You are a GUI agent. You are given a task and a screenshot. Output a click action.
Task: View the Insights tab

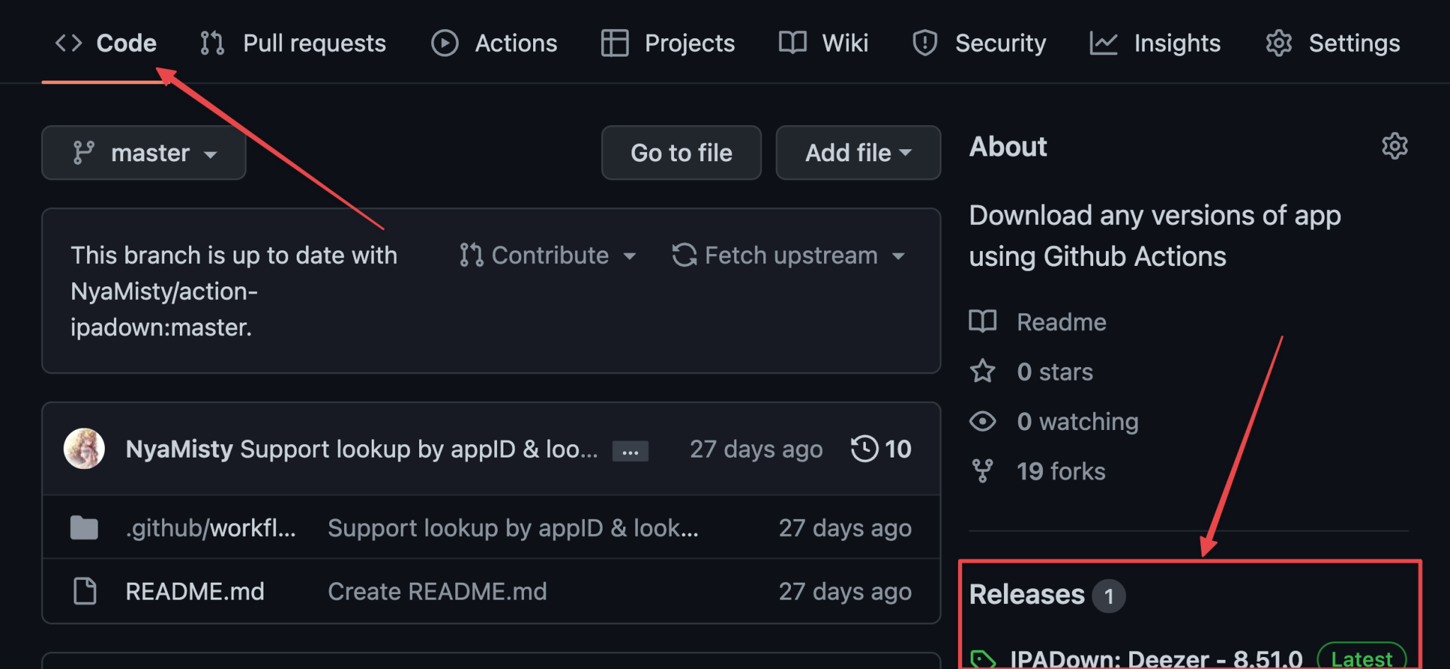tap(1155, 43)
